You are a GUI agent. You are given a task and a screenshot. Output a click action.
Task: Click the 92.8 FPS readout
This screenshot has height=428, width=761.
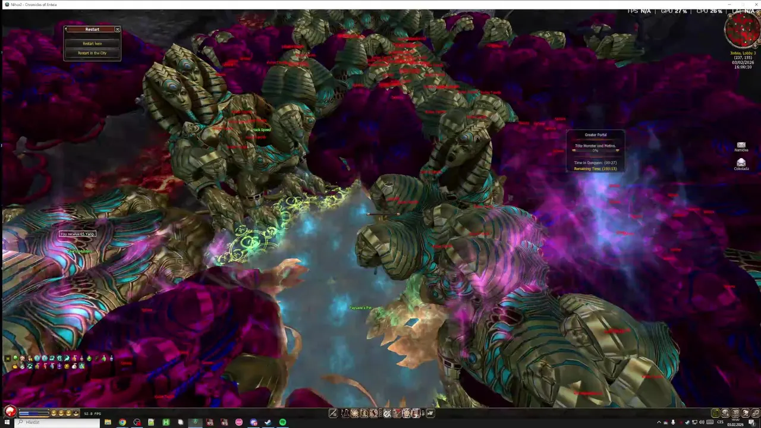92,414
